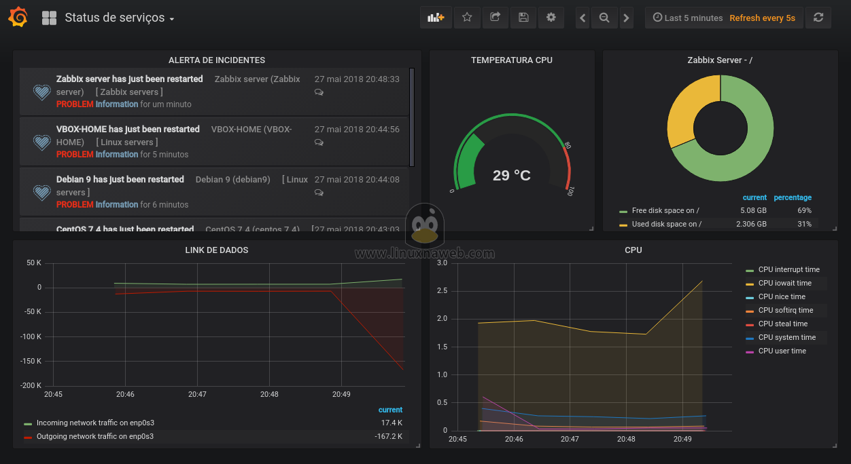Sort LINK DE DADOS legend by current

pyautogui.click(x=390, y=410)
